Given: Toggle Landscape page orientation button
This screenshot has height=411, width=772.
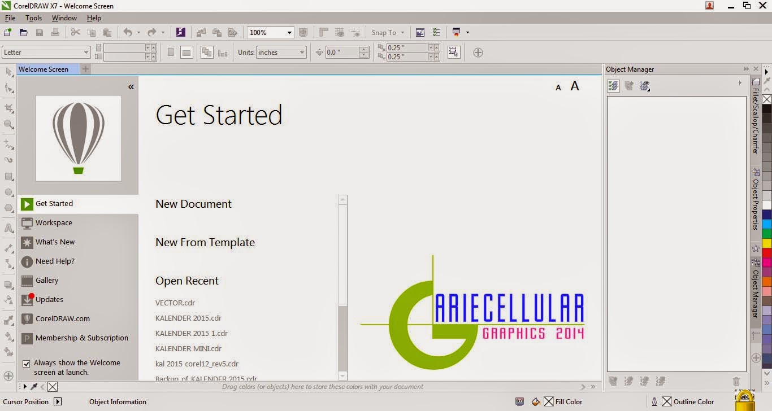Looking at the screenshot, I should point(187,53).
